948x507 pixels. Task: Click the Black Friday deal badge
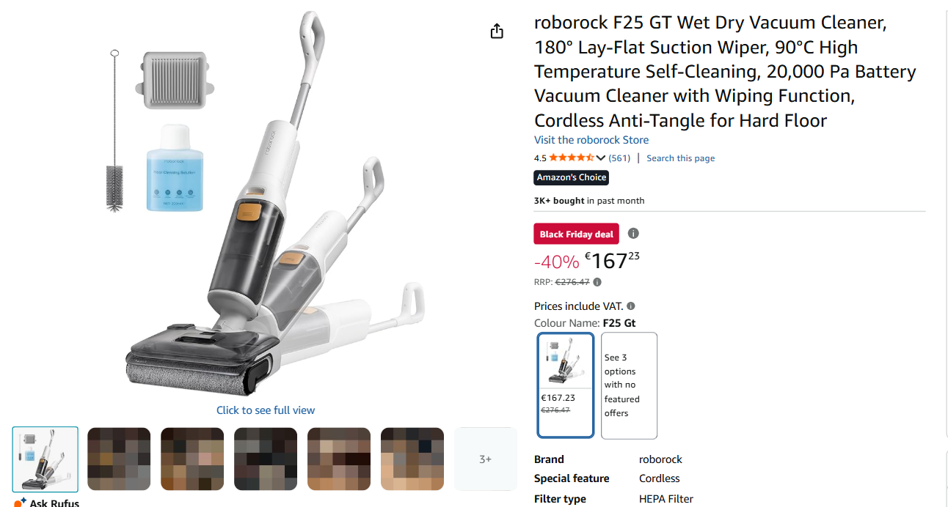pyautogui.click(x=577, y=234)
